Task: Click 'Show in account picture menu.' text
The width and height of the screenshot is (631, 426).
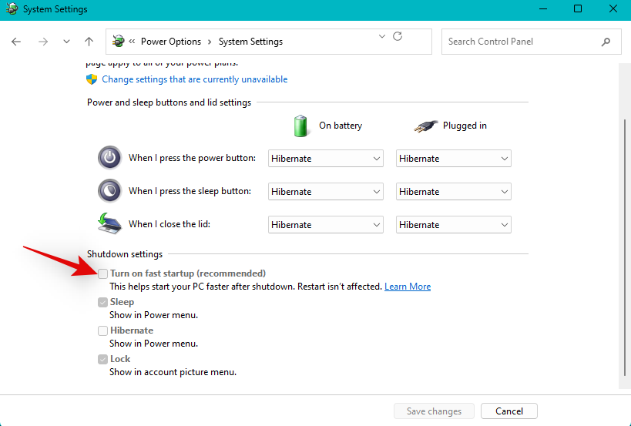Action: pyautogui.click(x=173, y=372)
